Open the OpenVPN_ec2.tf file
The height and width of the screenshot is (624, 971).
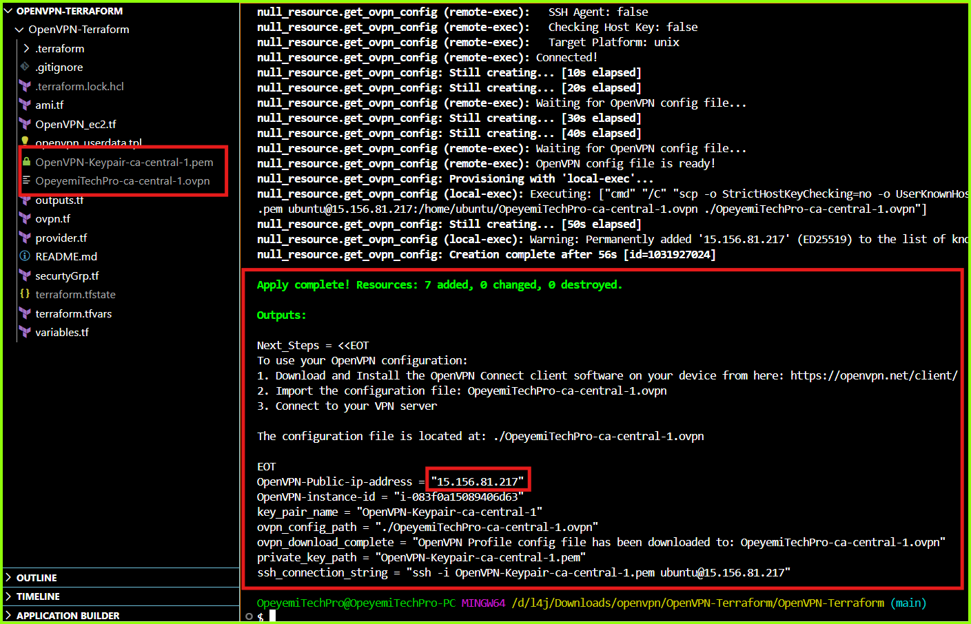click(76, 124)
